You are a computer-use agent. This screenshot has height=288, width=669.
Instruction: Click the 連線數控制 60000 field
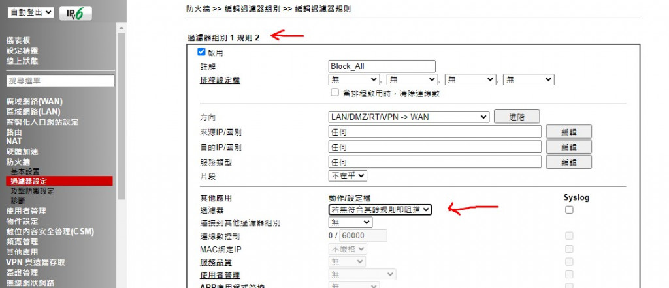363,236
